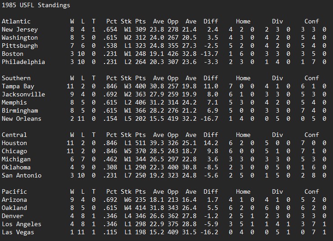Click the Philadelphia team name
This screenshot has height=241, width=333.
point(23,62)
